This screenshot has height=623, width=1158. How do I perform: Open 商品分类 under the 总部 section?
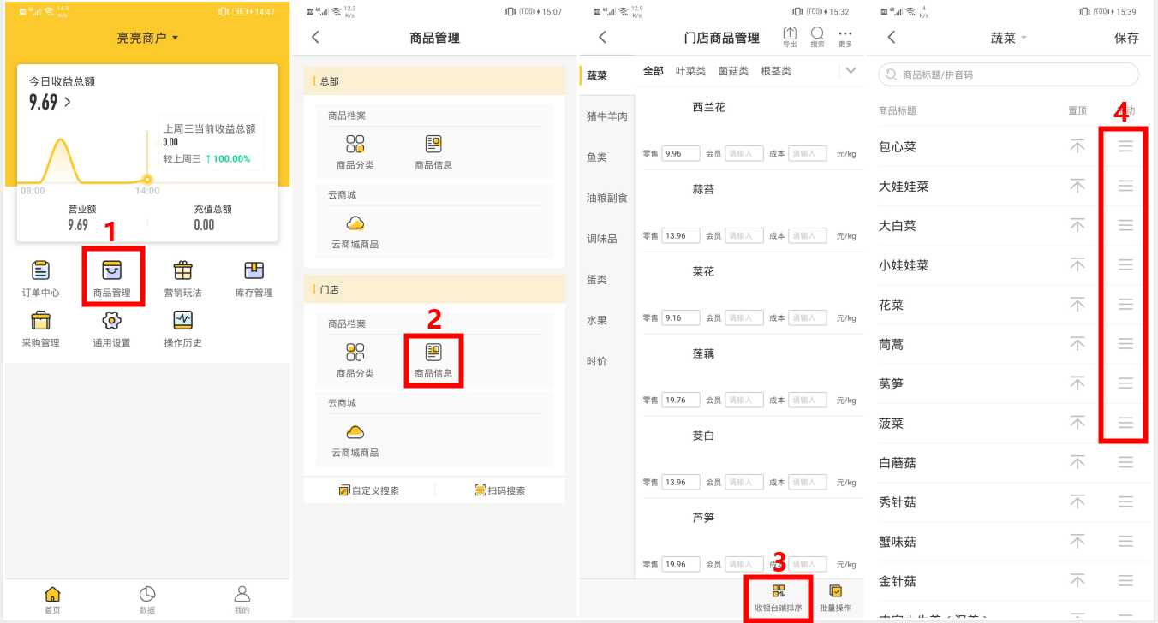point(355,152)
